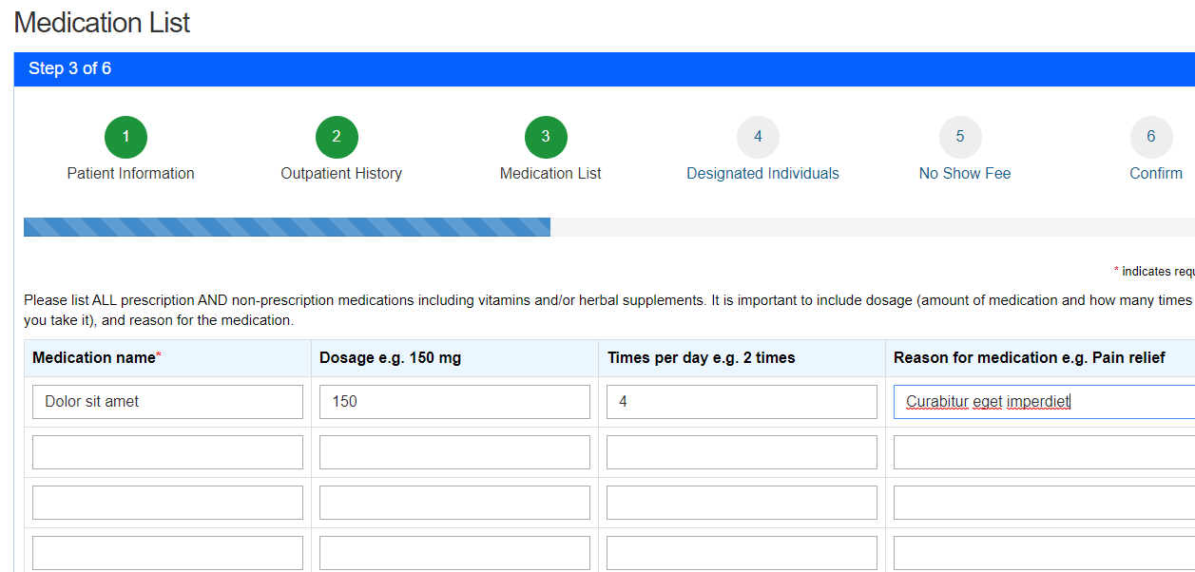Select Medication List step label
The height and width of the screenshot is (572, 1195).
(550, 173)
